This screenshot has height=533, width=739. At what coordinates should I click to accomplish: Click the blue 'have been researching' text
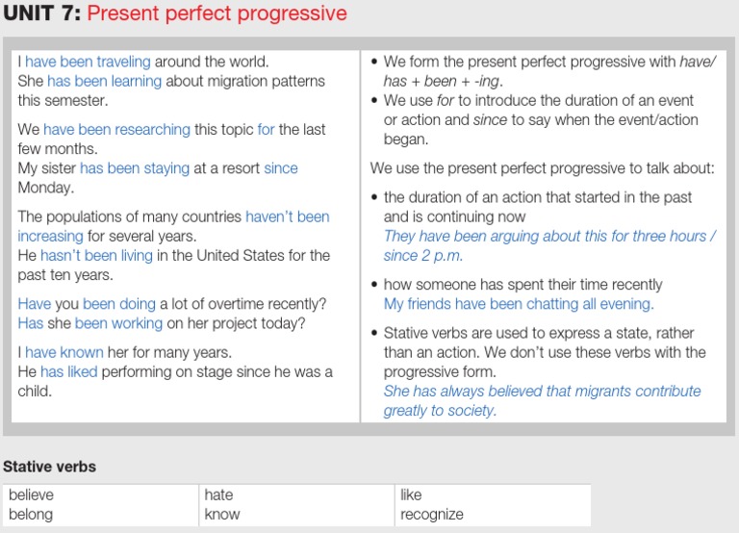coord(116,130)
